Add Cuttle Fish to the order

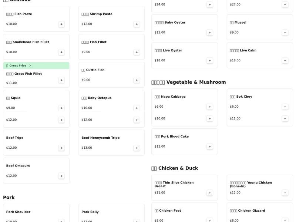click(x=136, y=79)
